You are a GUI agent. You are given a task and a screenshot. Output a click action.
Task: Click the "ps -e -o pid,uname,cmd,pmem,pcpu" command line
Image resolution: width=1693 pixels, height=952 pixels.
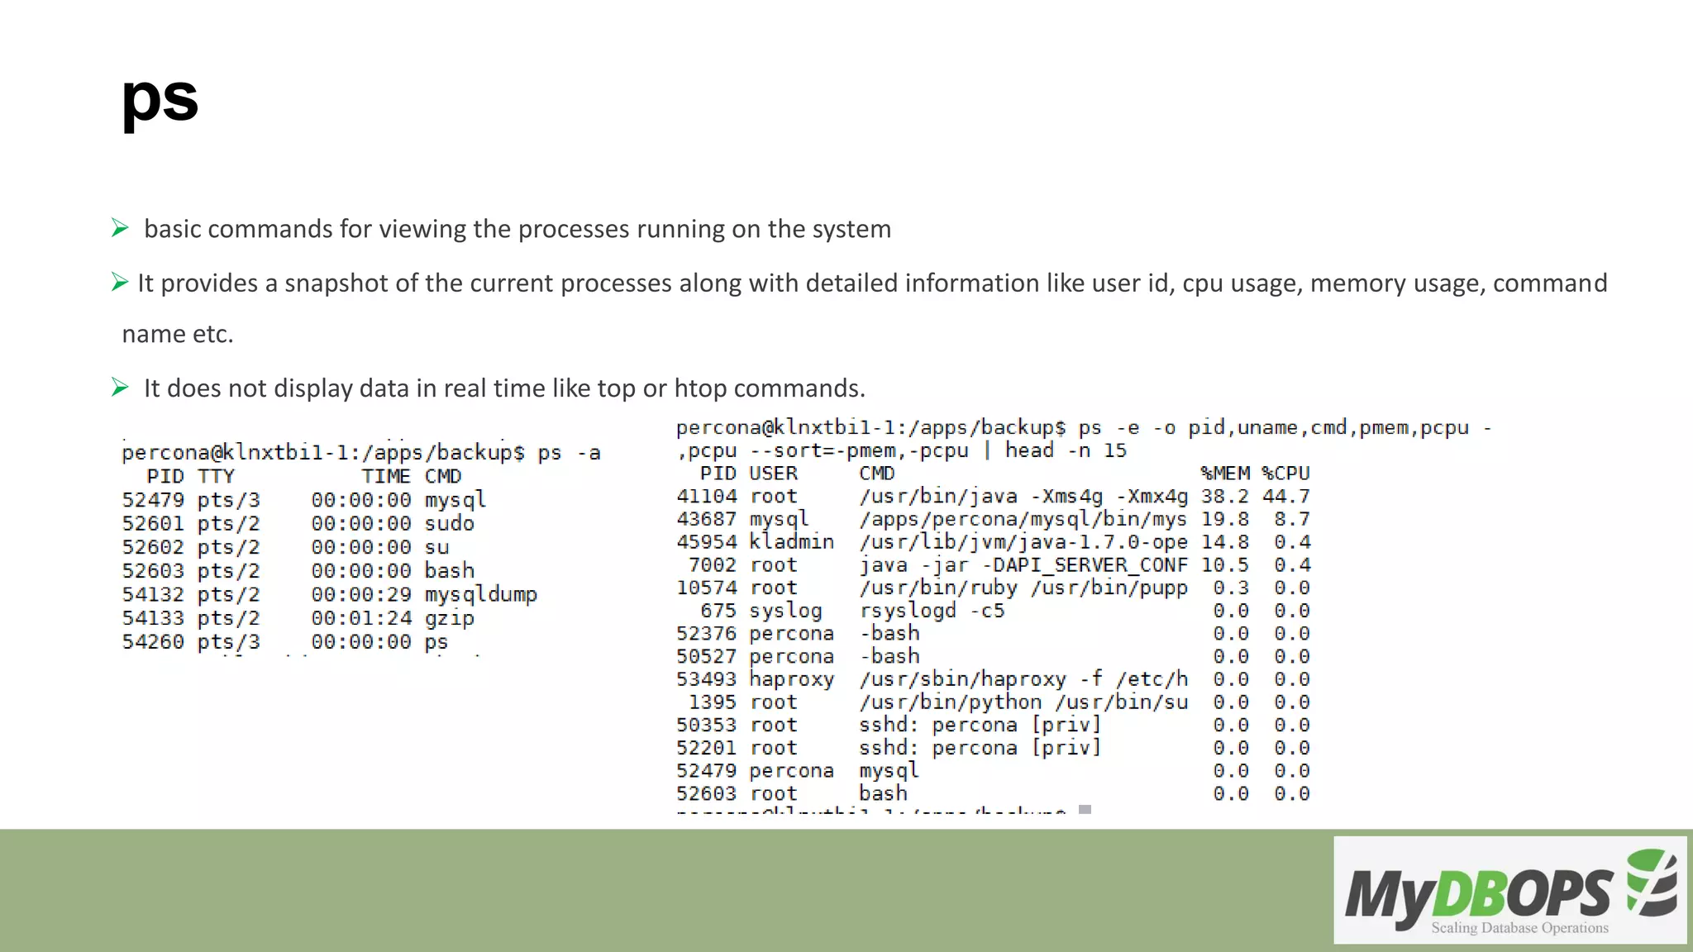pyautogui.click(x=1084, y=428)
